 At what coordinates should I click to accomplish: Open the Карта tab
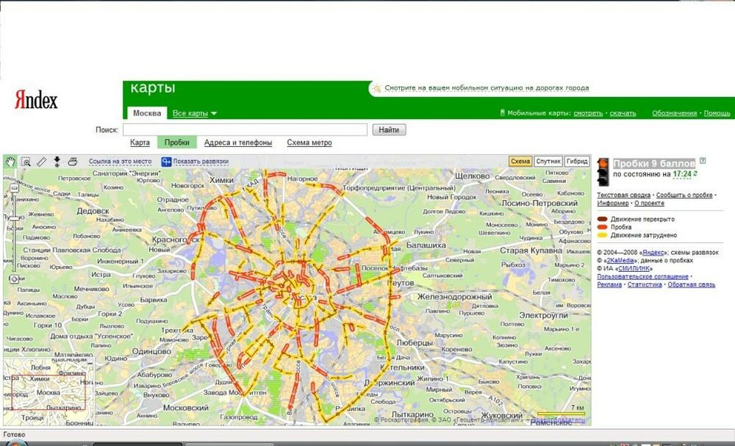click(140, 143)
